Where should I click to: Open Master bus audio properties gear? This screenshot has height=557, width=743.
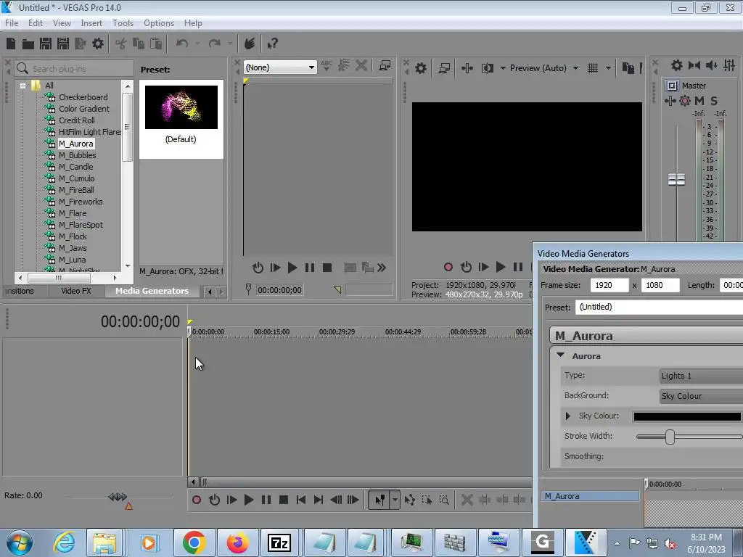coord(677,65)
